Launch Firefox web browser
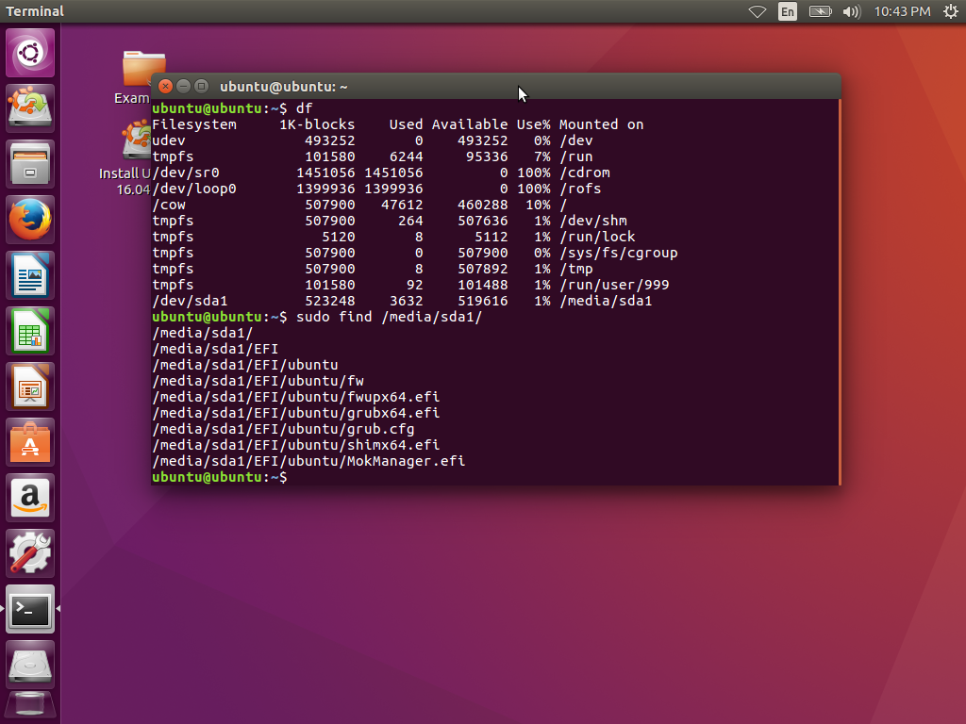Image resolution: width=966 pixels, height=724 pixels. 29,219
